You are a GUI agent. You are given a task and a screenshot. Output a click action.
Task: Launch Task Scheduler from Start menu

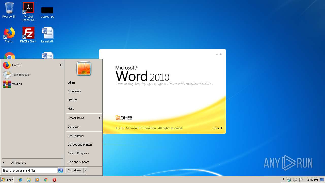pos(32,75)
